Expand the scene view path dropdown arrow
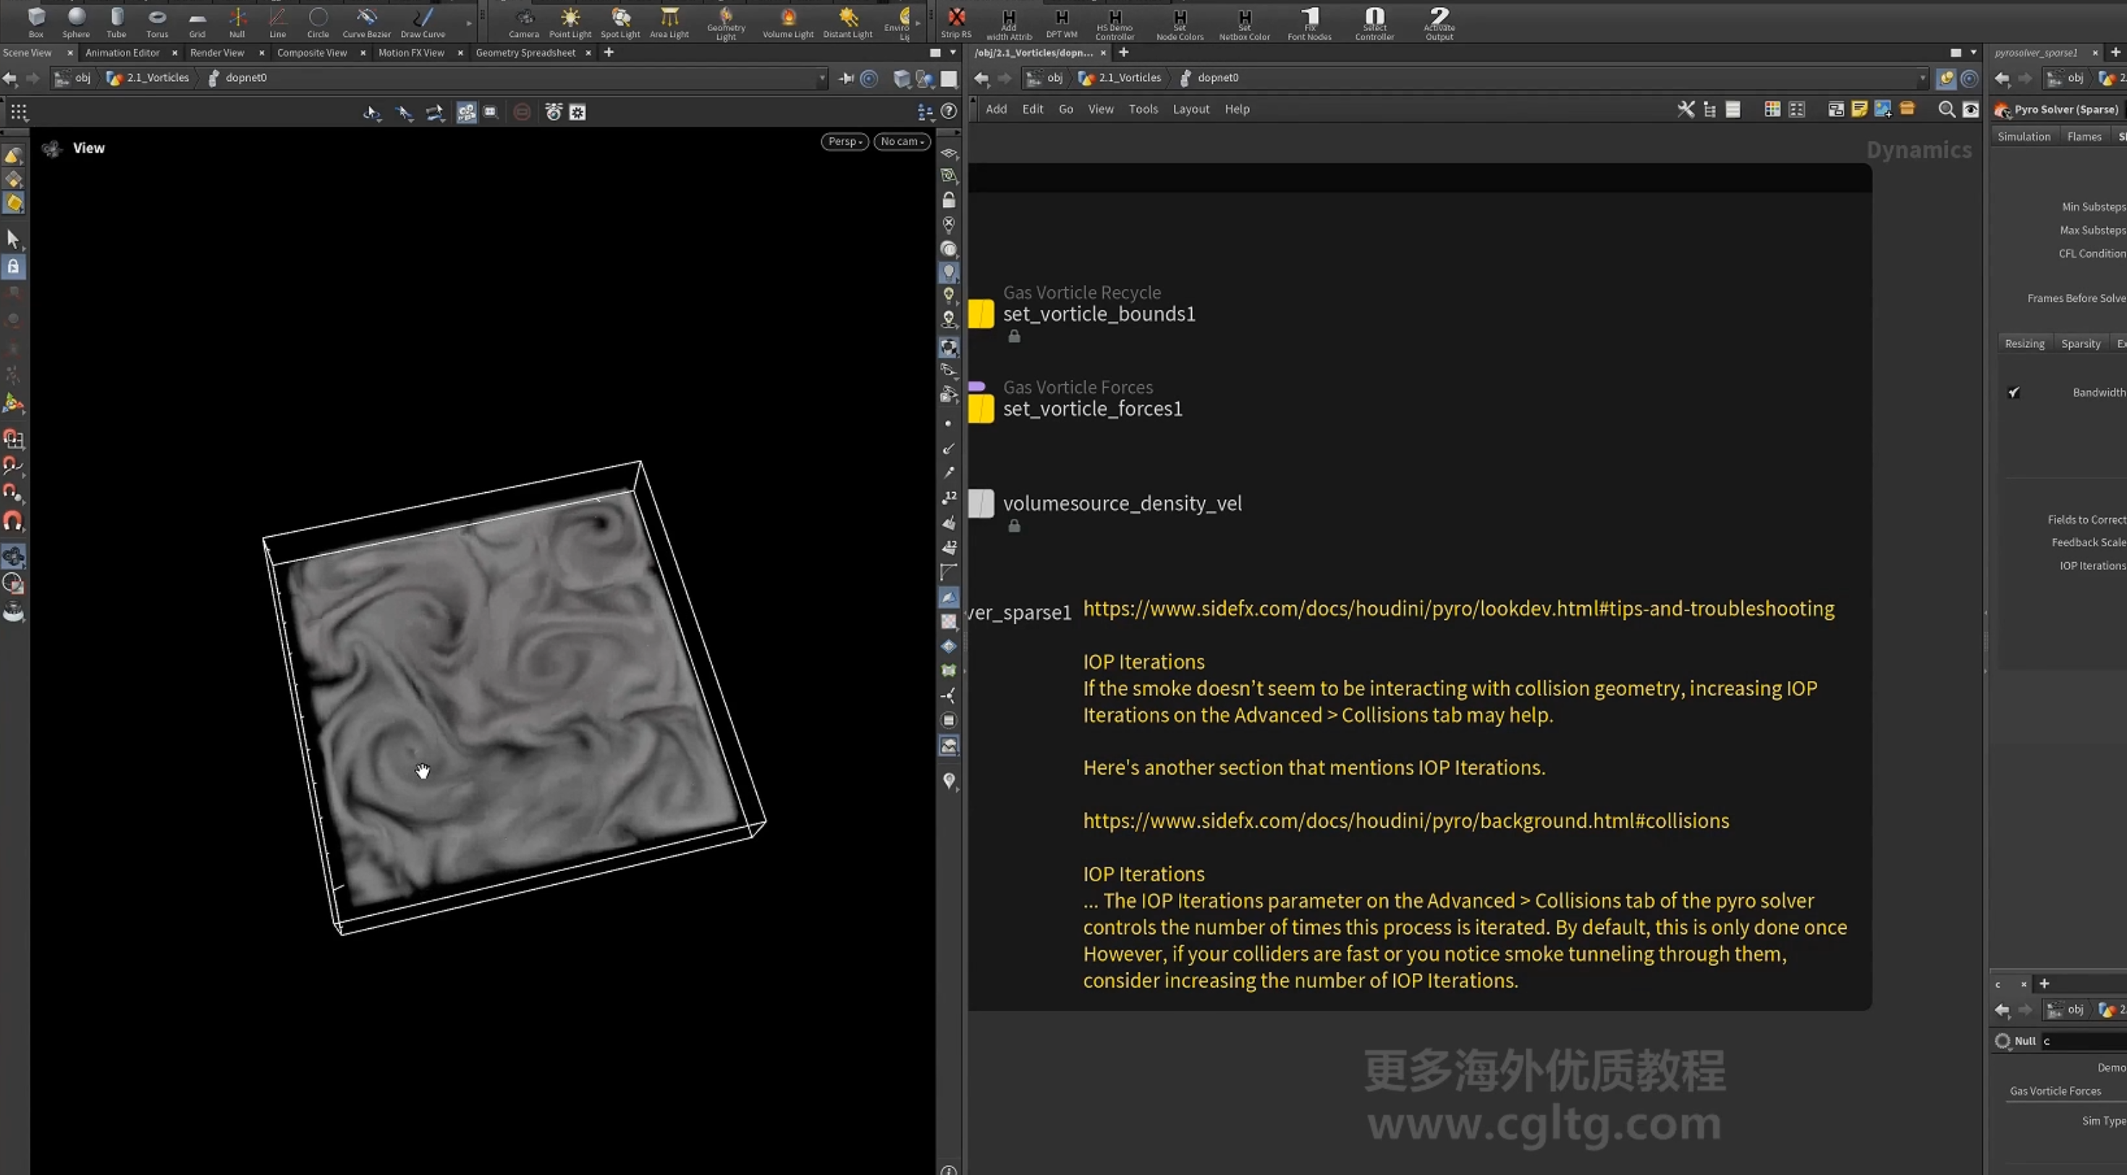 pyautogui.click(x=821, y=78)
